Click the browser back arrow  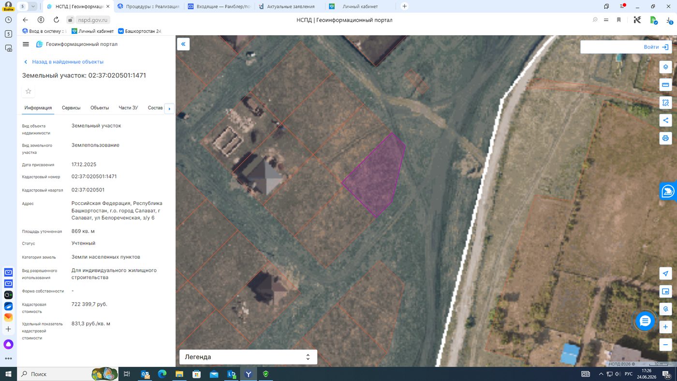coord(26,20)
